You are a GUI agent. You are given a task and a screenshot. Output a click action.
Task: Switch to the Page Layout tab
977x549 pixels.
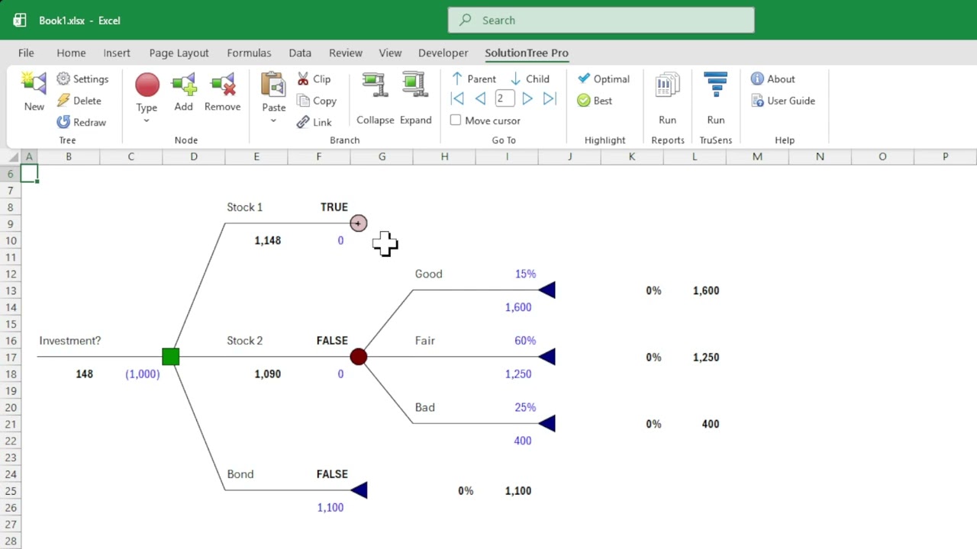click(x=179, y=53)
